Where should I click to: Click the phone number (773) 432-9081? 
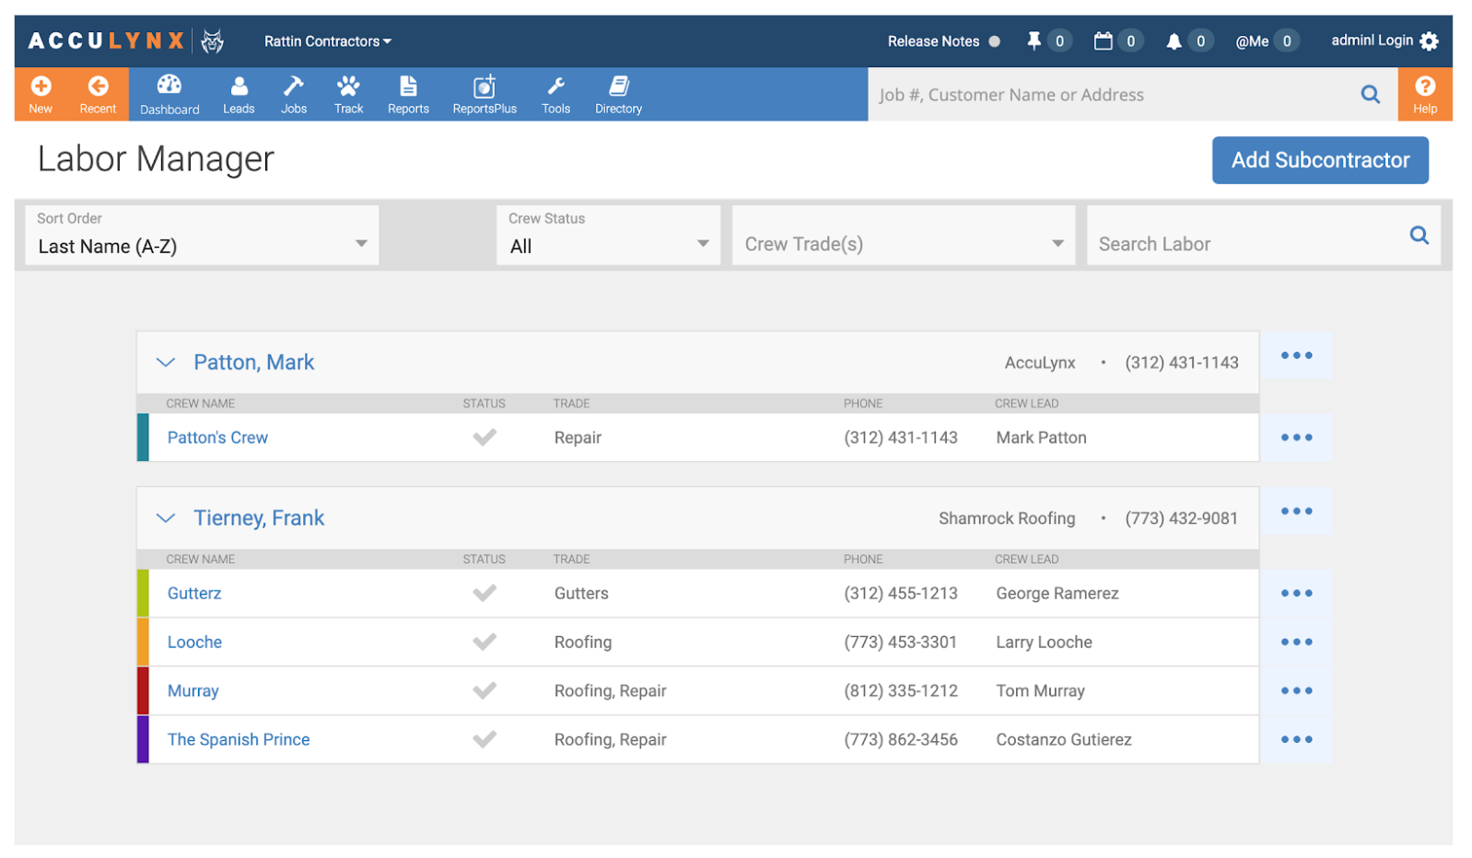[1181, 518]
